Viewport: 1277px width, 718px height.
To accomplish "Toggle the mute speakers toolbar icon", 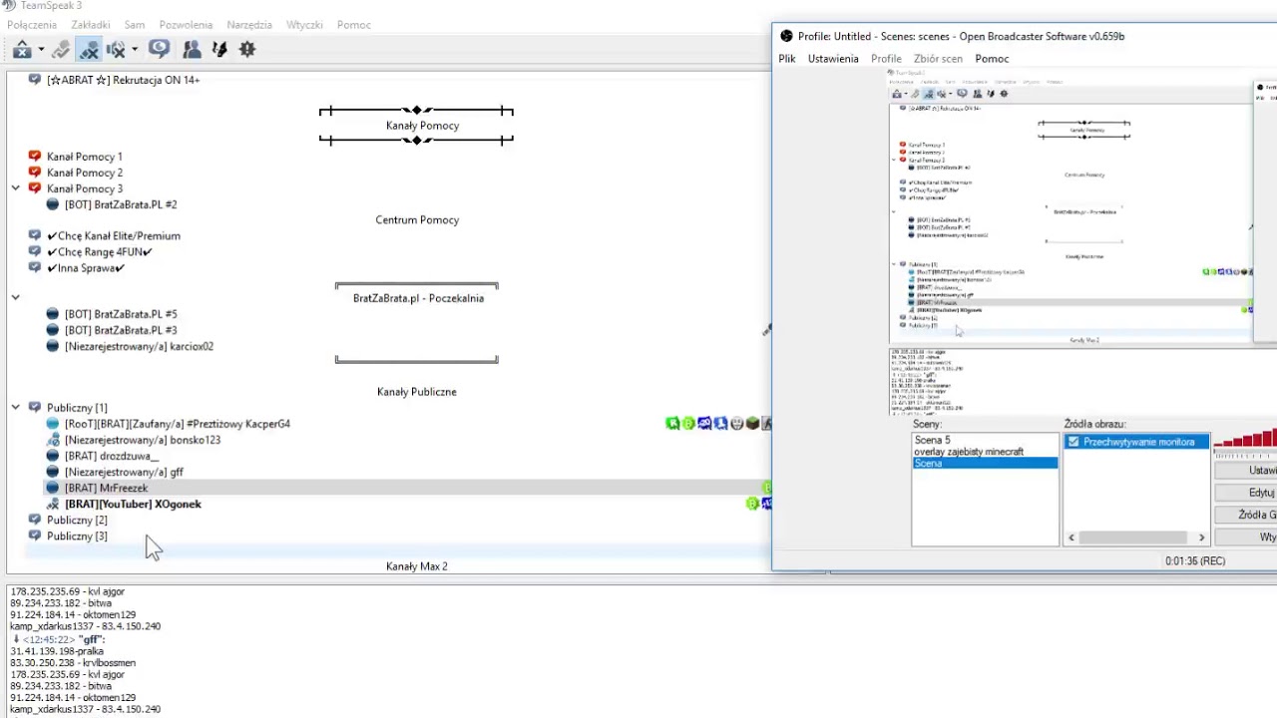I will coord(116,49).
